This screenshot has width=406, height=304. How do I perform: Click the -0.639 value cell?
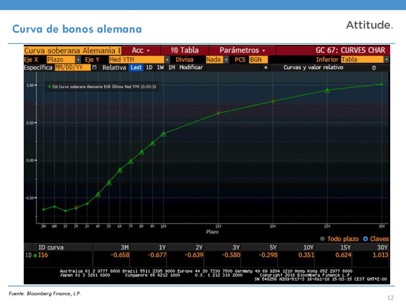point(194,255)
